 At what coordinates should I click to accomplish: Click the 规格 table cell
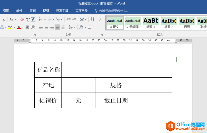click(116, 85)
